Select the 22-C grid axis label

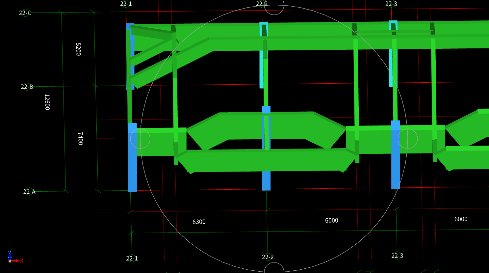point(25,13)
